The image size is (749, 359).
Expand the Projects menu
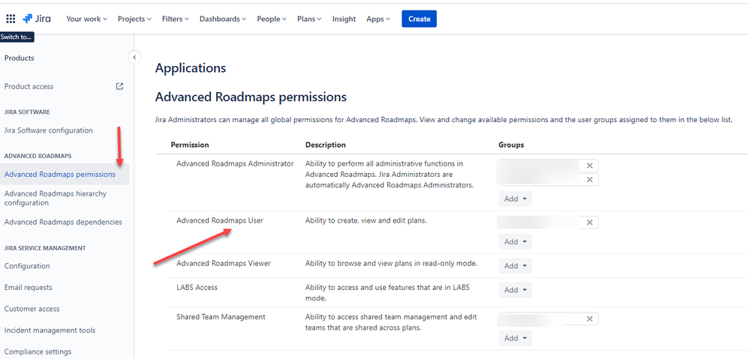pos(134,19)
